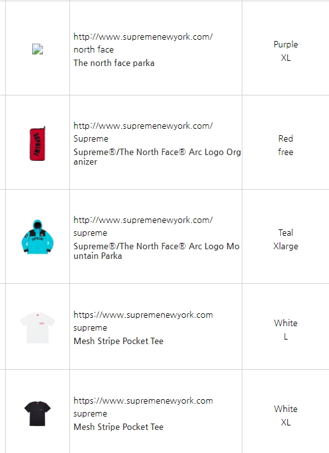Image resolution: width=329 pixels, height=453 pixels.
Task: Click the white Mesh Stripe Tee thumbnail
Action: pos(38,327)
